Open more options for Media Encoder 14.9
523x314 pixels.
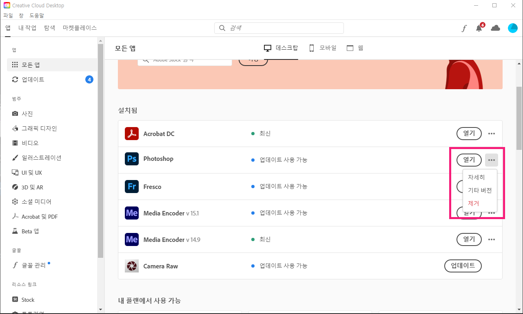[x=492, y=239]
